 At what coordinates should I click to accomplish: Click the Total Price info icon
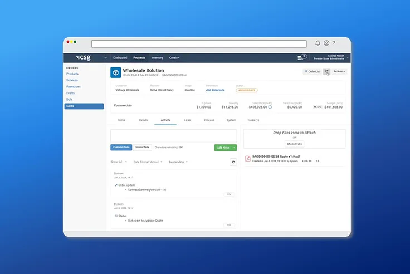[x=270, y=107]
